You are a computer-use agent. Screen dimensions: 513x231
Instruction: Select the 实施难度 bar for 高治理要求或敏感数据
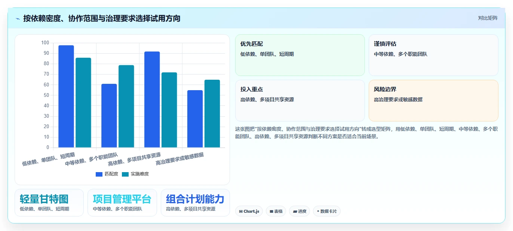point(212,114)
